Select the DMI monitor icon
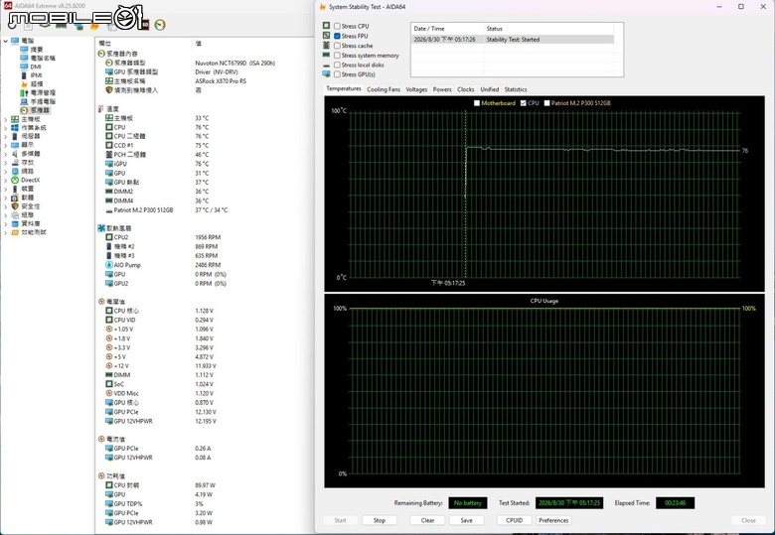Image resolution: width=775 pixels, height=535 pixels. pyautogui.click(x=24, y=67)
